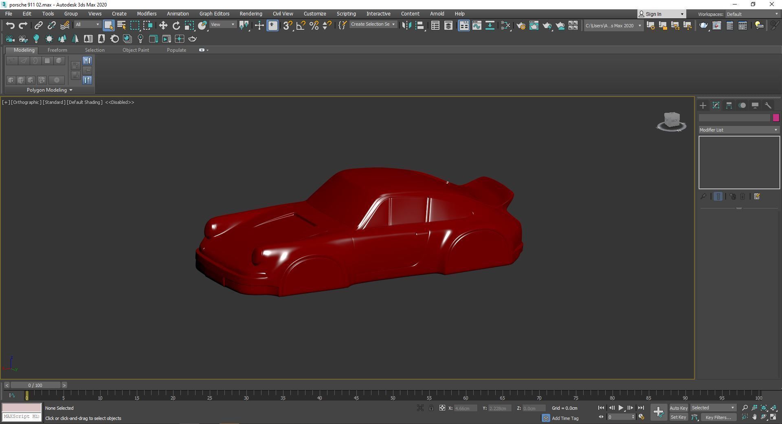Toggle the Auto Key button
Image resolution: width=782 pixels, height=424 pixels.
[x=678, y=408]
